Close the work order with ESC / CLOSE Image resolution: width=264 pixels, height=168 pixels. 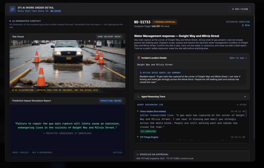click(x=240, y=9)
